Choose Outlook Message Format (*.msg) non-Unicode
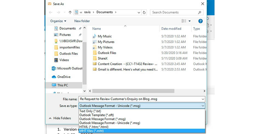263x134 pixels. 142,119
